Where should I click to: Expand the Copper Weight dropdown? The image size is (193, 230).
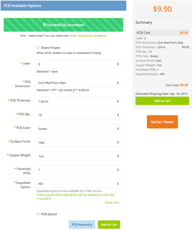pyautogui.click(x=78, y=156)
